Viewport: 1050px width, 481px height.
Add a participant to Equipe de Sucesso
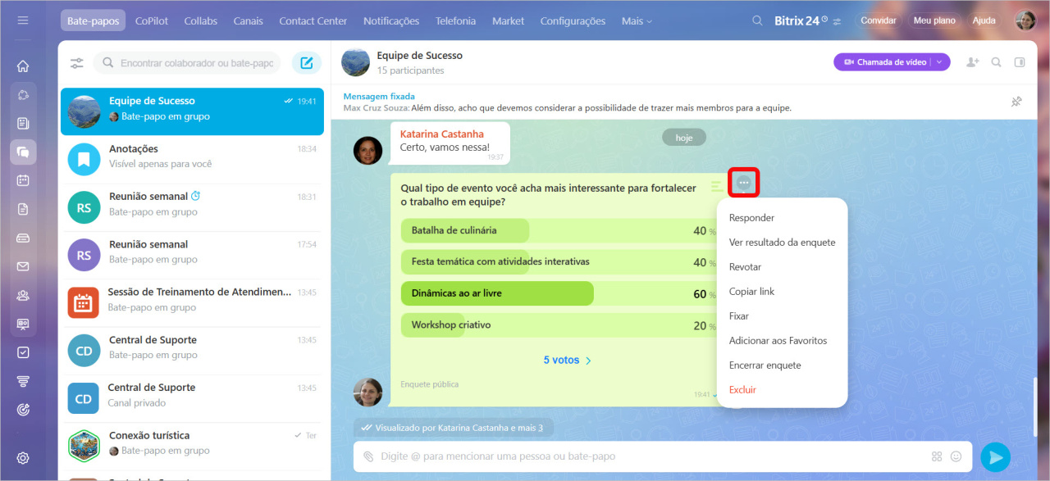pyautogui.click(x=973, y=62)
